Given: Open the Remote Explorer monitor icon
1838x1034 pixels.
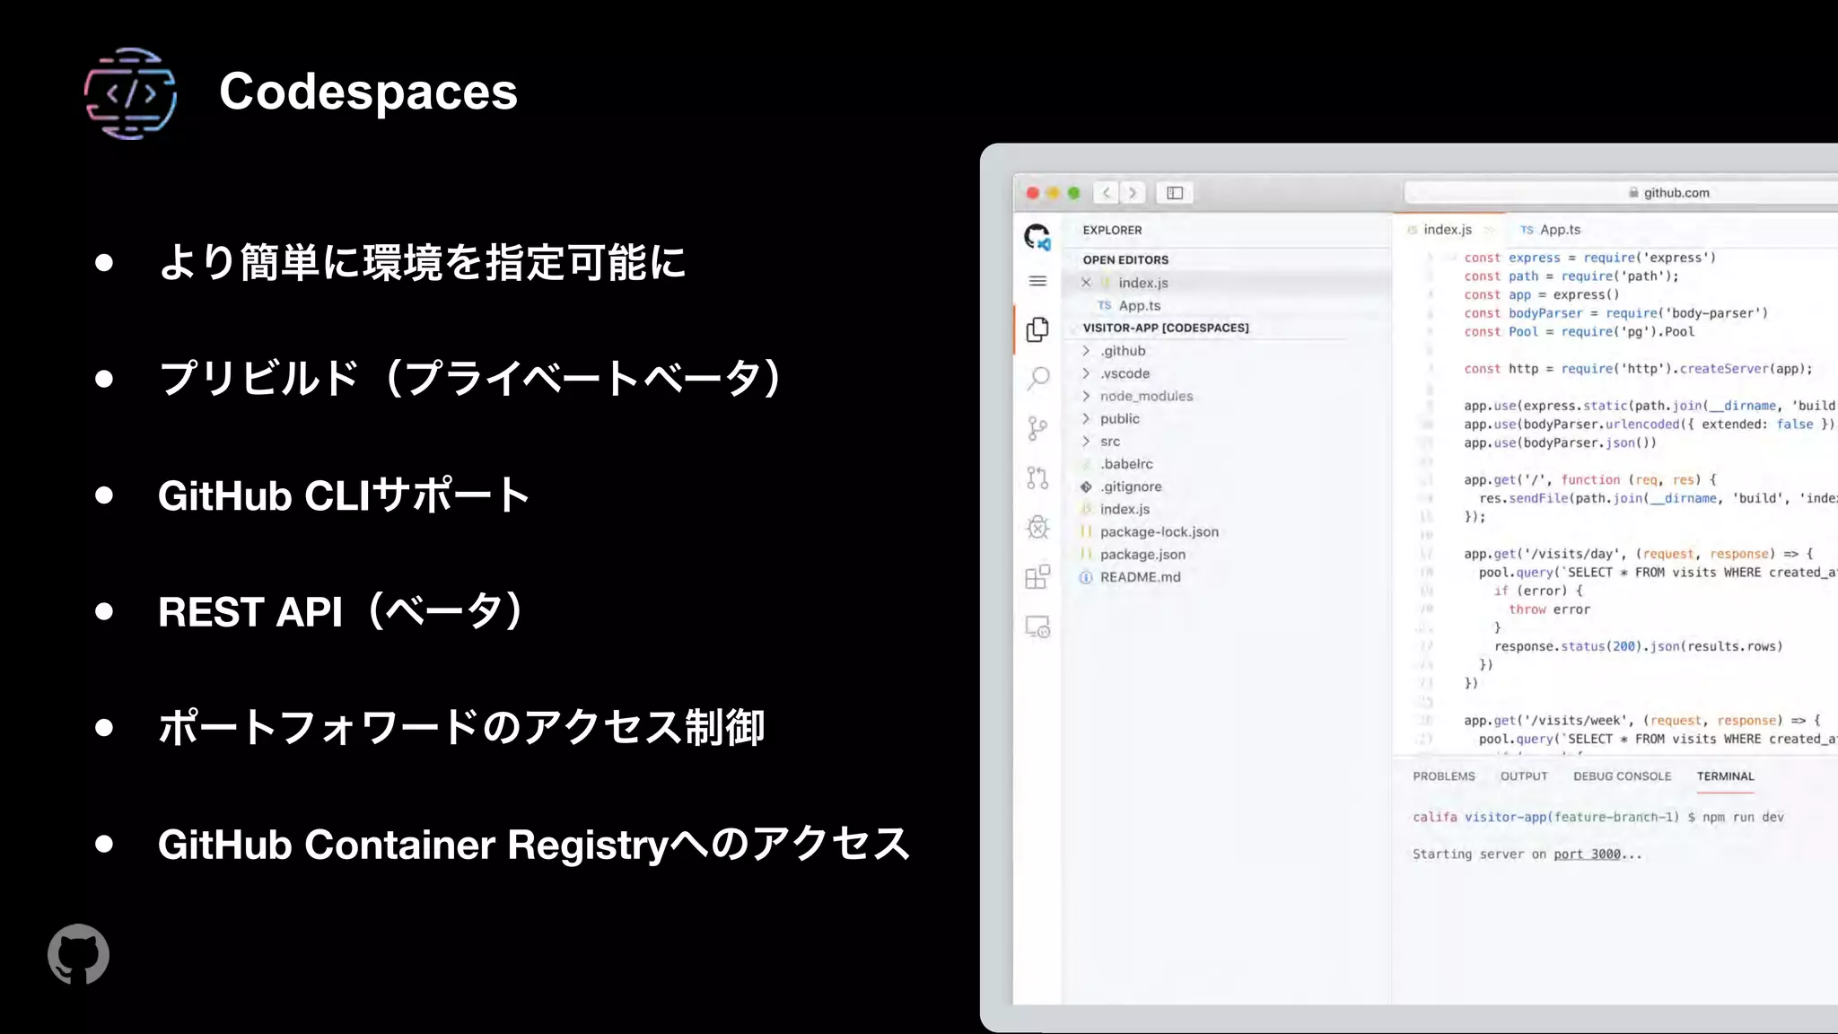Looking at the screenshot, I should [1037, 627].
